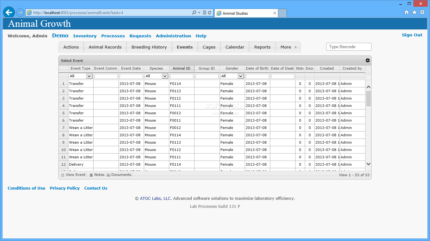
Task: Open the ATGC Labs, LLC link
Action: pos(156,199)
